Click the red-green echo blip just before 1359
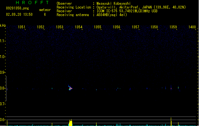 click(x=171, y=88)
